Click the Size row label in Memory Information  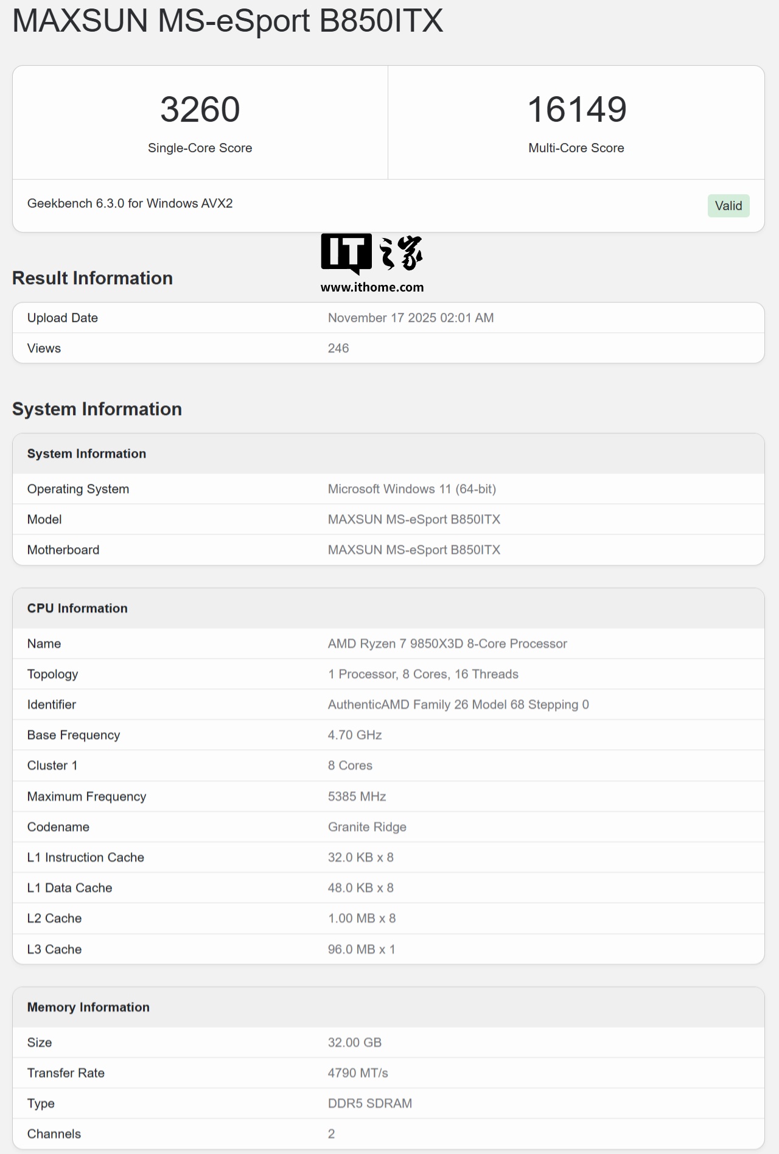click(40, 1042)
